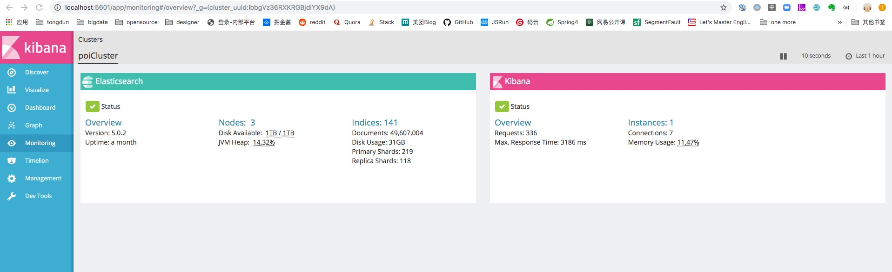Open the Quora bookmark
The height and width of the screenshot is (272, 892).
[x=347, y=22]
